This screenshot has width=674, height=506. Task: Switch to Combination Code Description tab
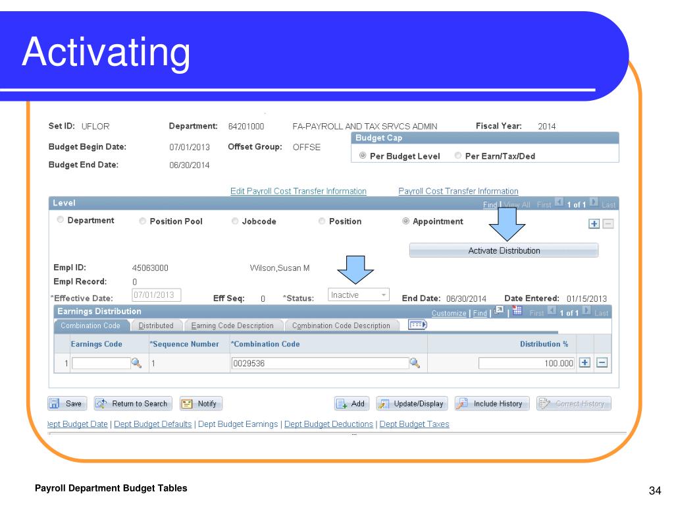(x=342, y=325)
